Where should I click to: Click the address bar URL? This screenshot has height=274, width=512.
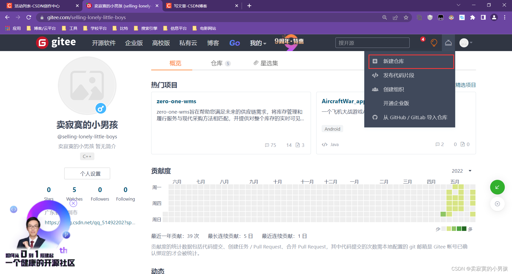86,17
